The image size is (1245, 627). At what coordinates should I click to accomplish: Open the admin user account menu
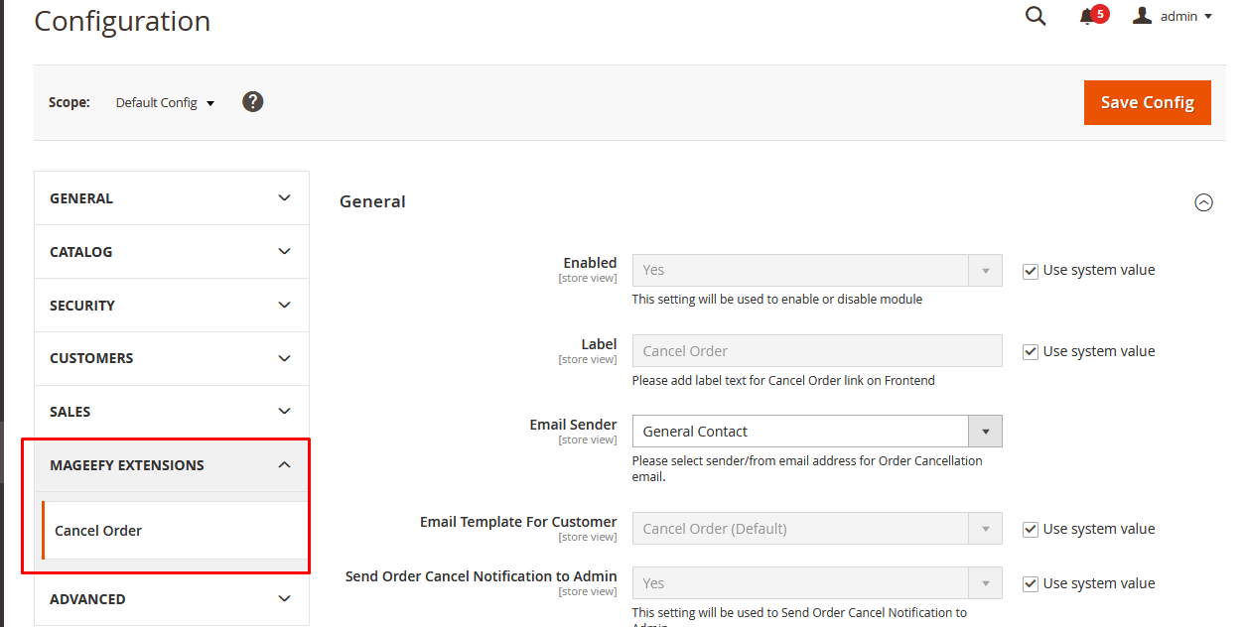pos(1173,17)
